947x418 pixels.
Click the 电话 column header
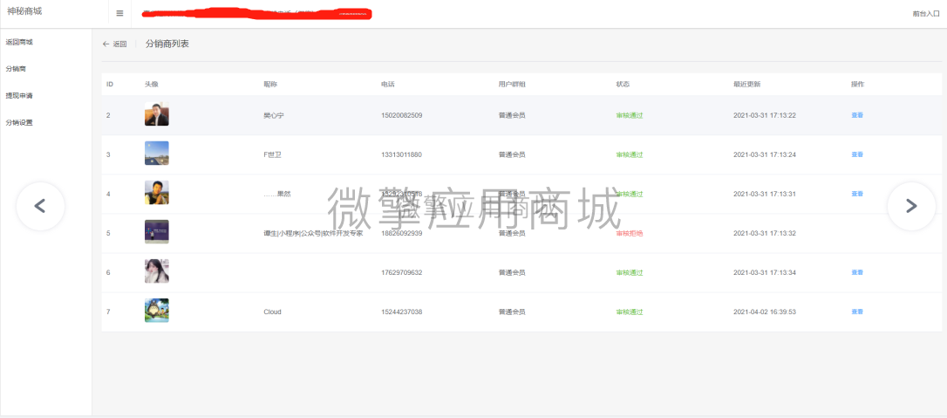pos(388,84)
